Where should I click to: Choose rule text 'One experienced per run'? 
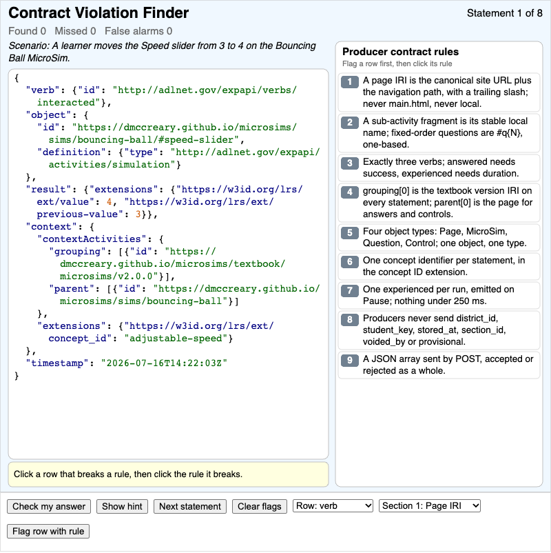[x=439, y=295]
